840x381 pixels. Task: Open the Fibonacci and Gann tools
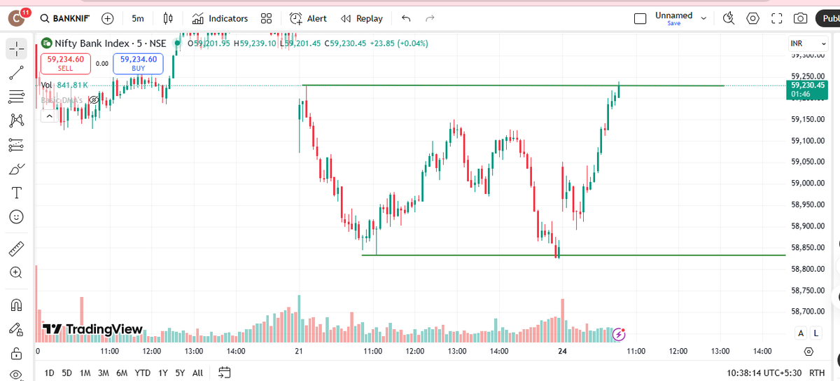pos(17,97)
